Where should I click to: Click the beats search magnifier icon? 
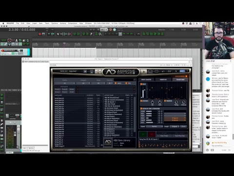(135, 80)
